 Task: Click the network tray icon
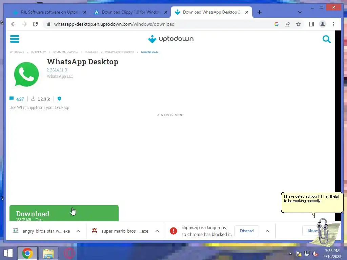307,254
